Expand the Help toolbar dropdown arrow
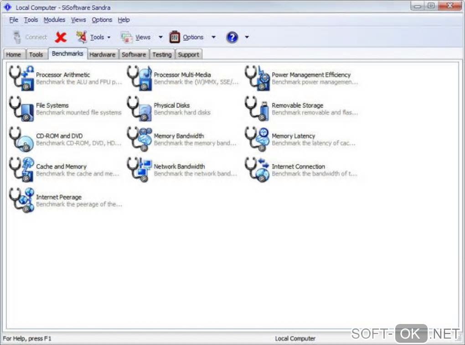Screen dimensions: 465x345 point(247,37)
